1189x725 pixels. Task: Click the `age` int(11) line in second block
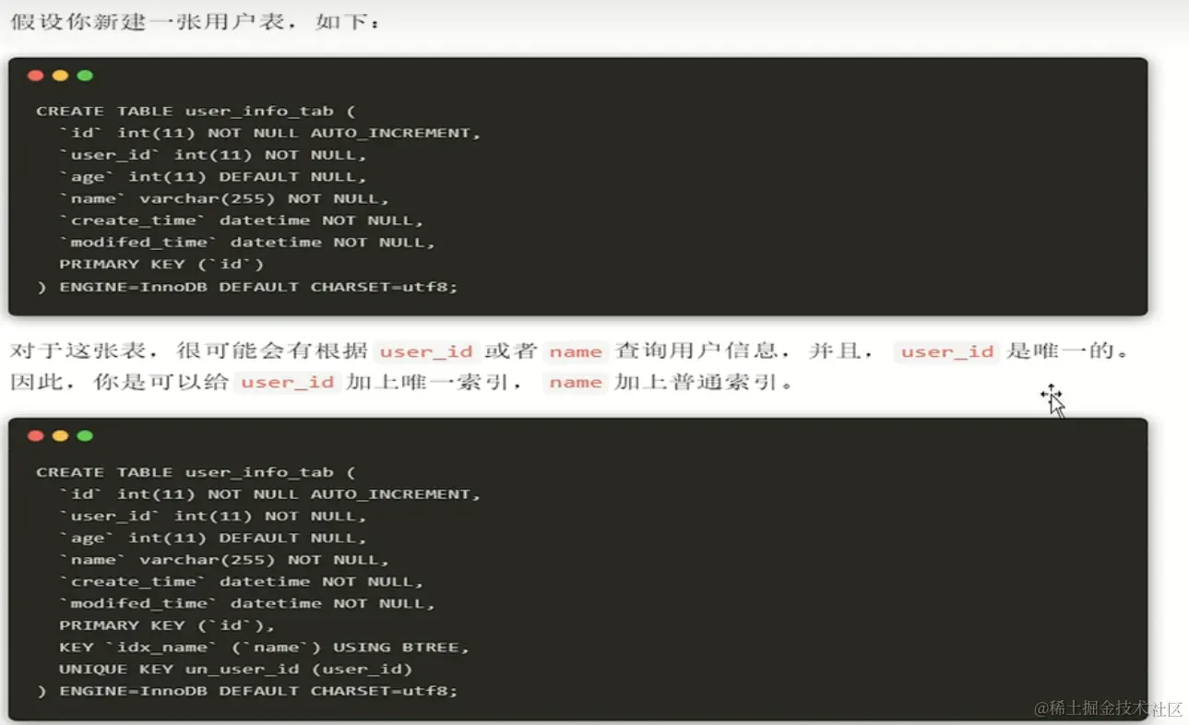[213, 538]
